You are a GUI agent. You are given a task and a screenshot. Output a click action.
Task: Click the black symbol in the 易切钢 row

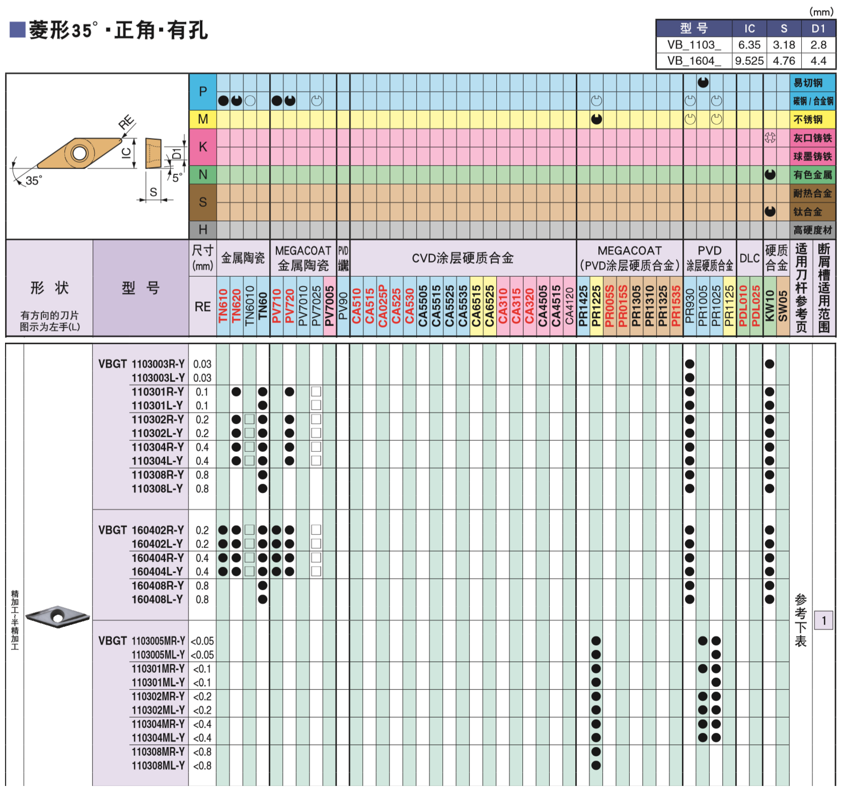click(x=703, y=82)
